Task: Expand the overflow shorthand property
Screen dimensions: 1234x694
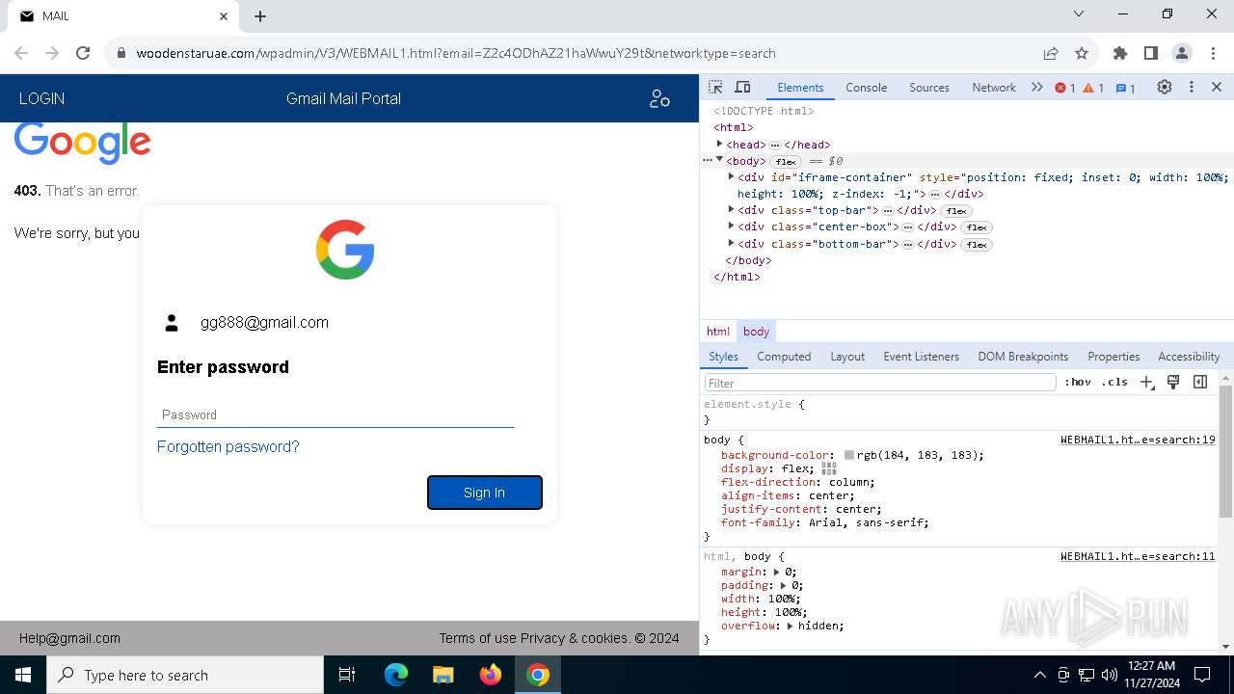Action: 791,626
